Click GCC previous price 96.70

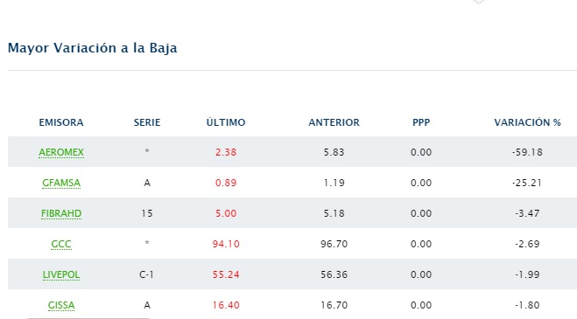[x=334, y=244]
